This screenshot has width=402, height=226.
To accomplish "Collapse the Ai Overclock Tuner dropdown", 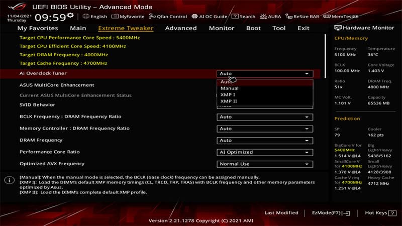I will click(265, 73).
